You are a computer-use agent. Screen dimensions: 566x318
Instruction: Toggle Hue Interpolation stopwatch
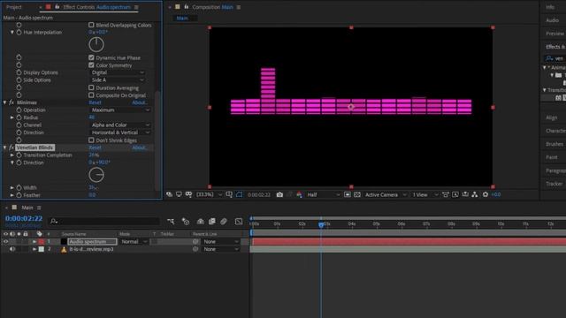tap(19, 33)
